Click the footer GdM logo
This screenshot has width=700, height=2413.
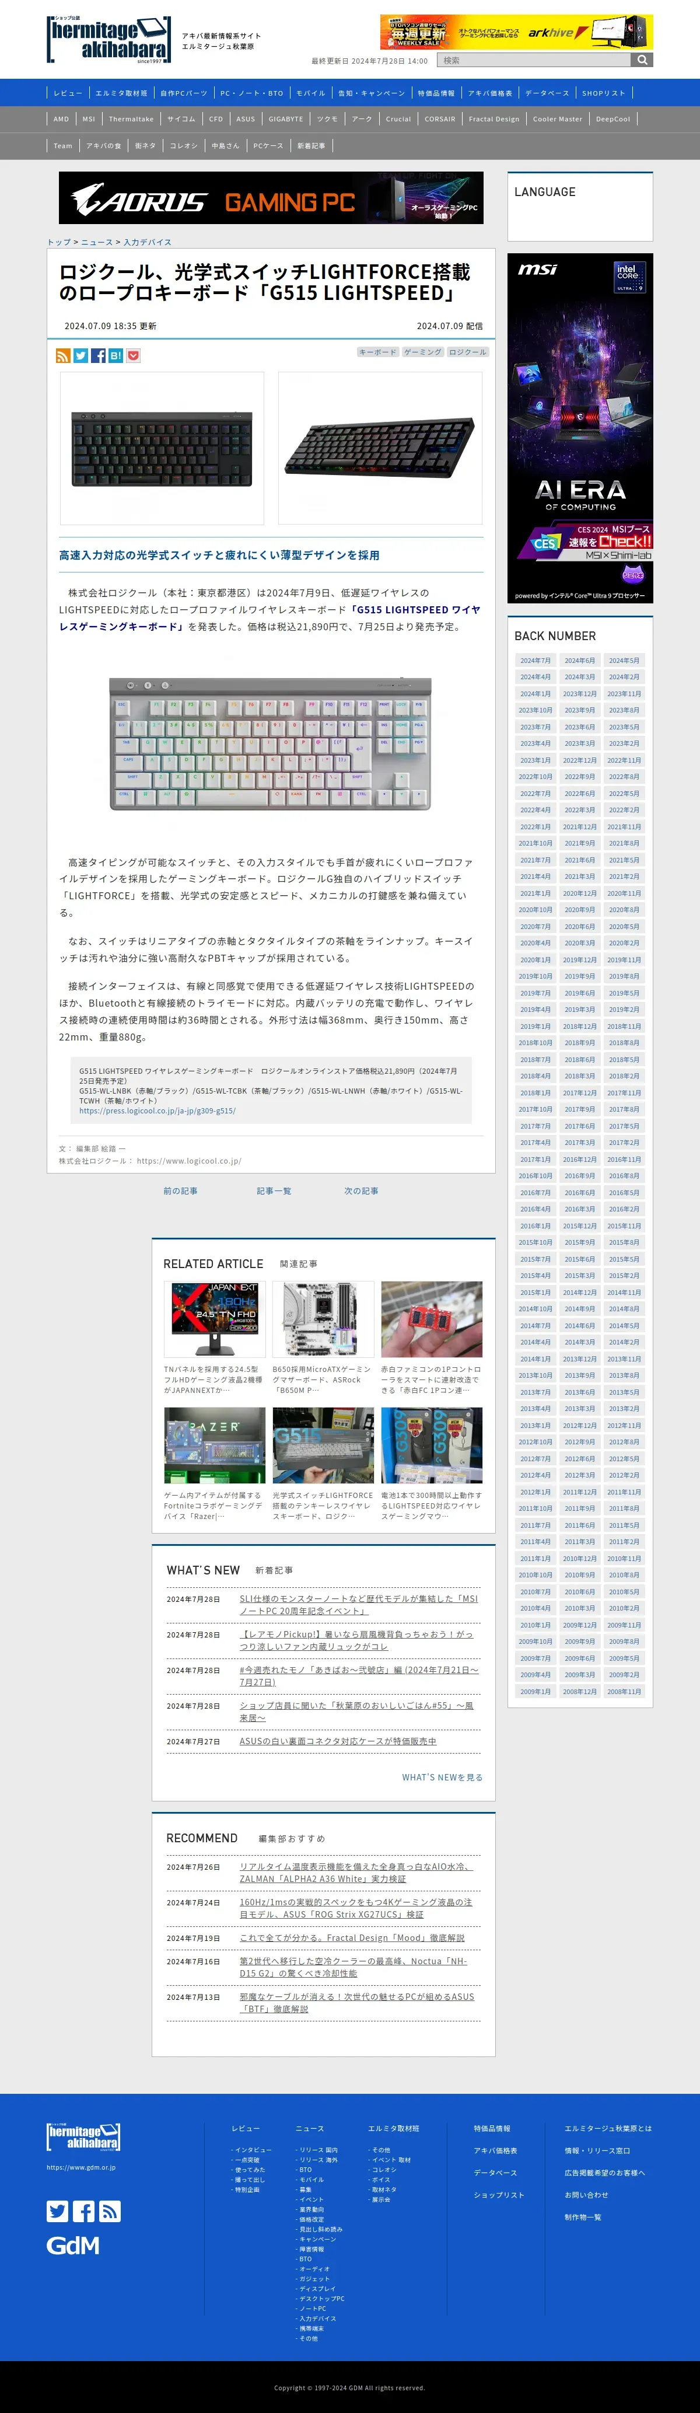[x=73, y=2246]
